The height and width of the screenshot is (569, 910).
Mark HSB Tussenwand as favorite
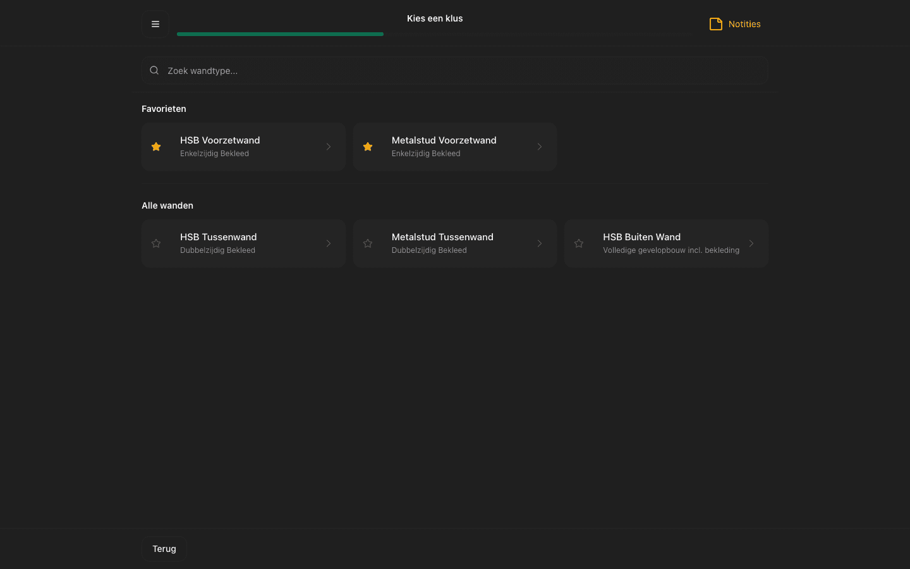[x=156, y=243]
